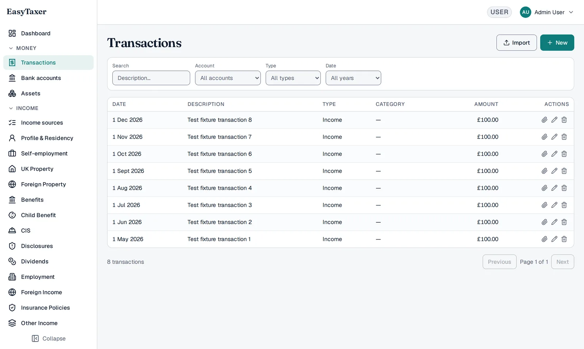Edit Test fixture transaction 1
This screenshot has width=584, height=349.
click(x=554, y=239)
